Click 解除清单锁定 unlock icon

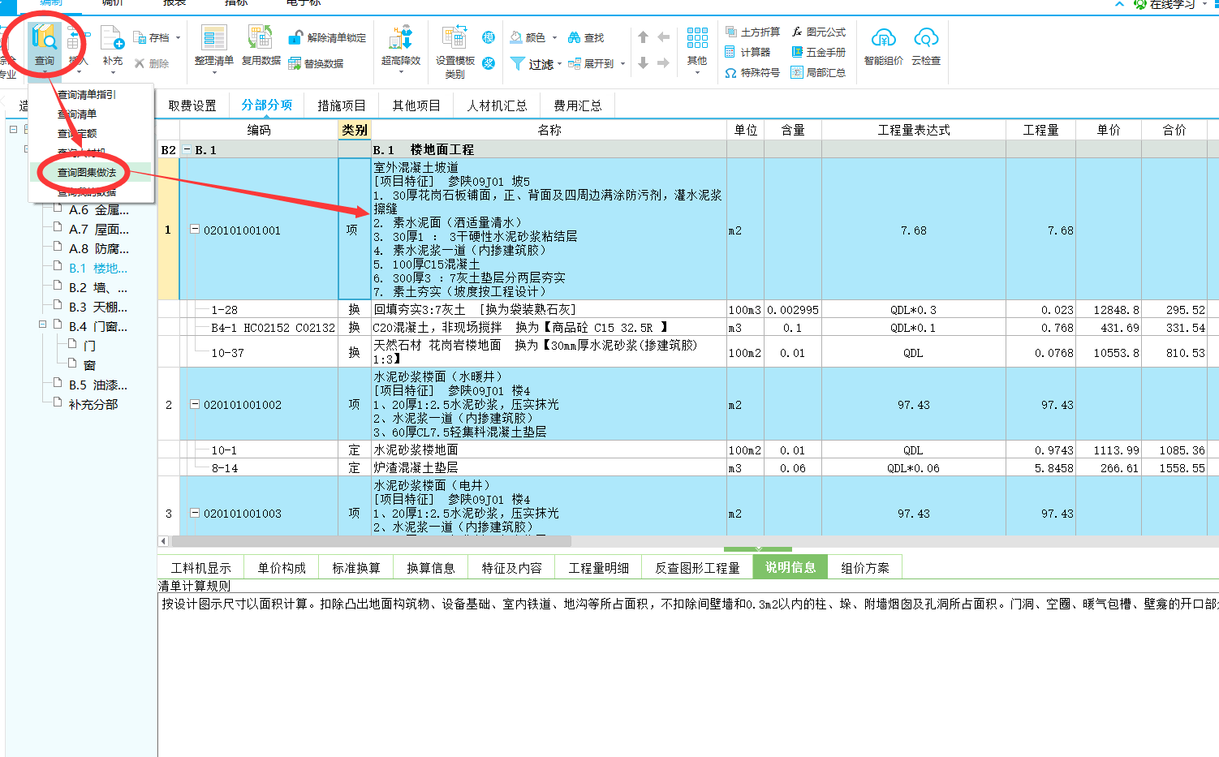pos(295,38)
